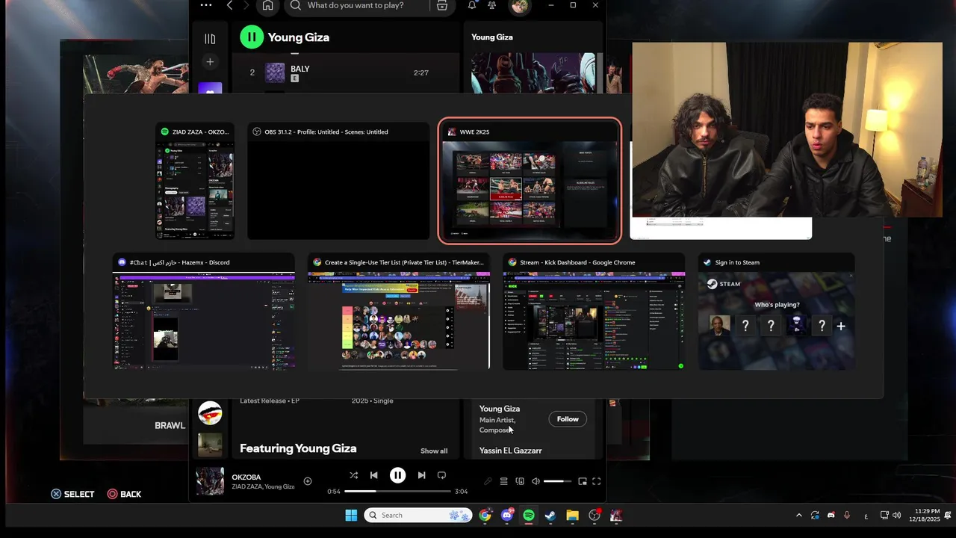The height and width of the screenshot is (538, 956).
Task: Seek within the song progress bar
Action: point(397,491)
